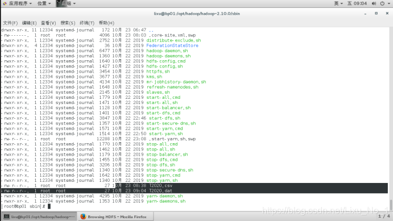Click the hdfs-config.cmd file name
Screen dimensions: 393x221
coord(166,61)
